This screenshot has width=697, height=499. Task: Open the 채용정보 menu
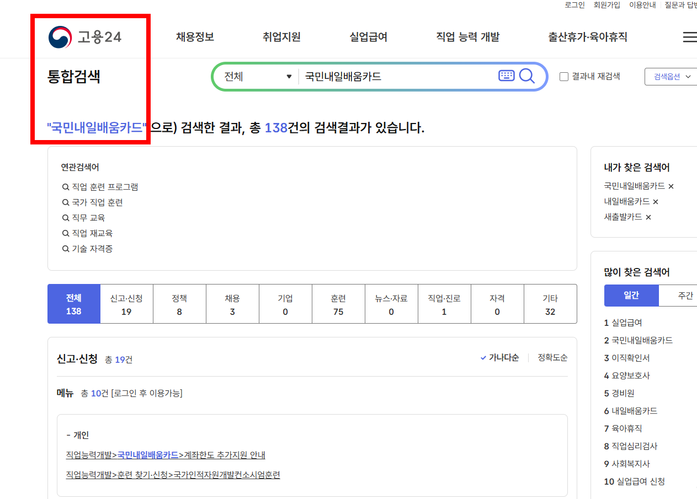(195, 37)
